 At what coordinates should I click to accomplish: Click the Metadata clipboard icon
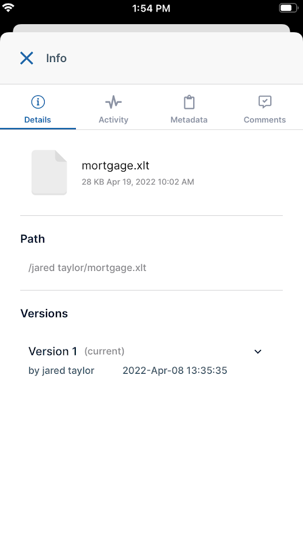tap(189, 102)
